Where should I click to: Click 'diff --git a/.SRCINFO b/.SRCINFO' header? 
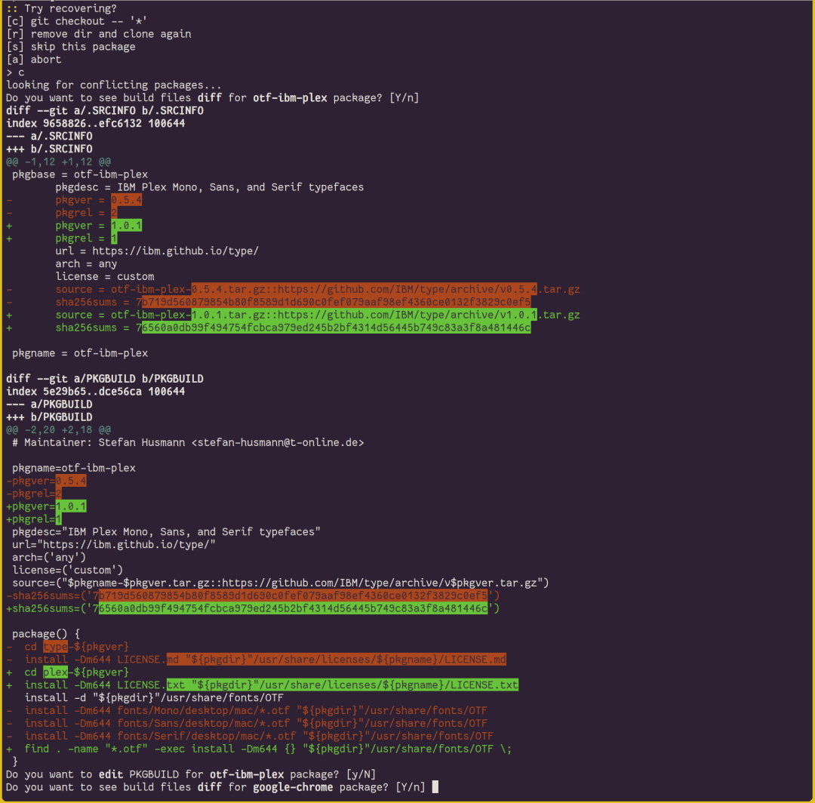click(x=105, y=111)
